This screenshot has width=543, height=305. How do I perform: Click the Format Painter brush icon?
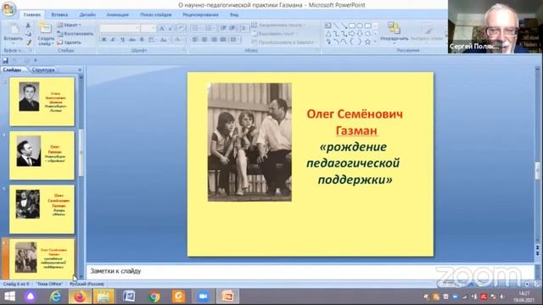coord(28,42)
